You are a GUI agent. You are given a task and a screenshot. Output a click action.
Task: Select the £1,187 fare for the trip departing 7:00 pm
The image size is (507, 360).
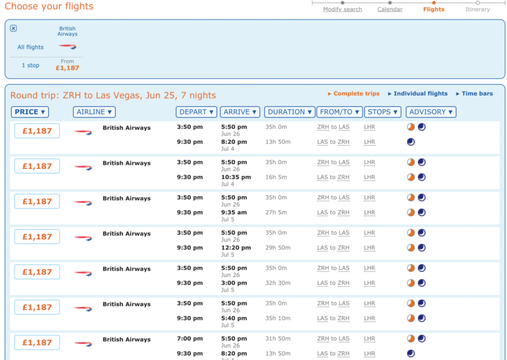point(37,342)
